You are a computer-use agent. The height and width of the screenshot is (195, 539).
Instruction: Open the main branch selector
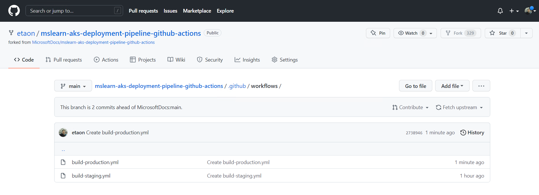[73, 86]
